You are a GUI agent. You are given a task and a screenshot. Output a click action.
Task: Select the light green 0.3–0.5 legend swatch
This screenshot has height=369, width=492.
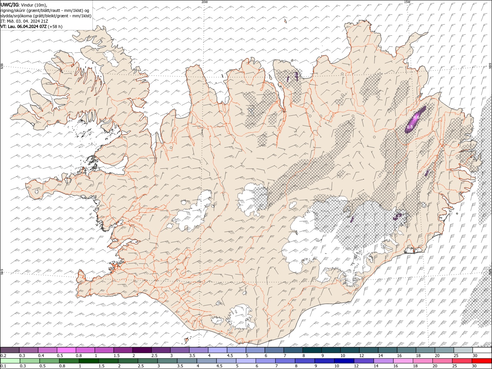tap(30, 361)
